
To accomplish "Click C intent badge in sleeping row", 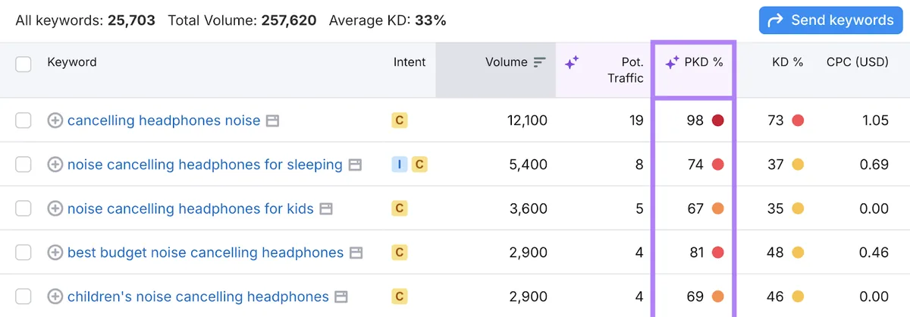I will (x=419, y=165).
